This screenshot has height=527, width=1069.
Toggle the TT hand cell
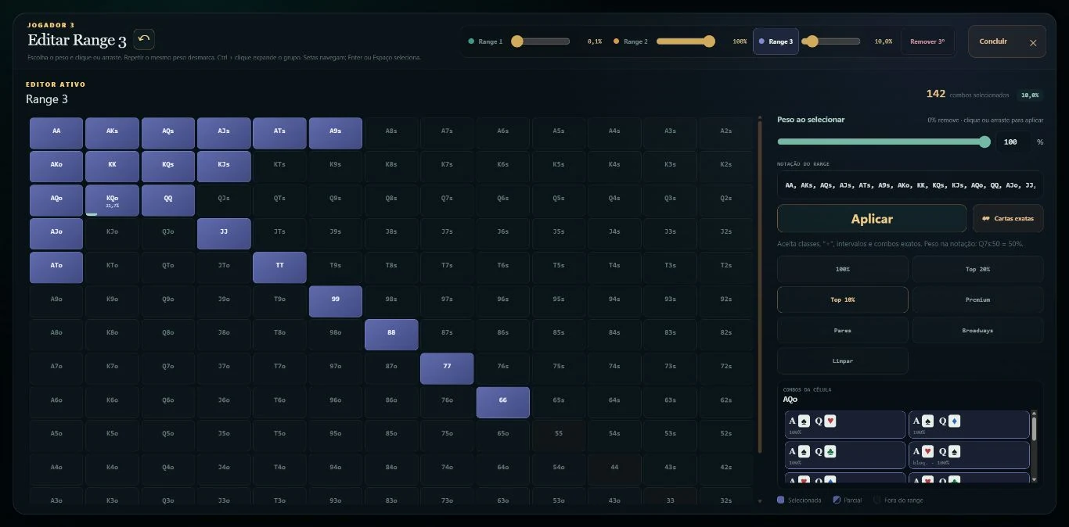(x=279, y=267)
